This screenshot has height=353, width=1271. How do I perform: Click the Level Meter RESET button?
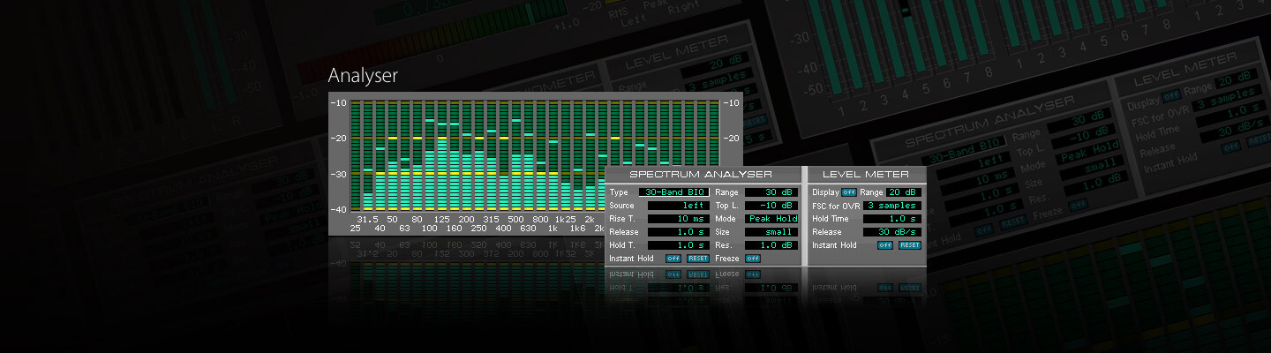coord(910,245)
